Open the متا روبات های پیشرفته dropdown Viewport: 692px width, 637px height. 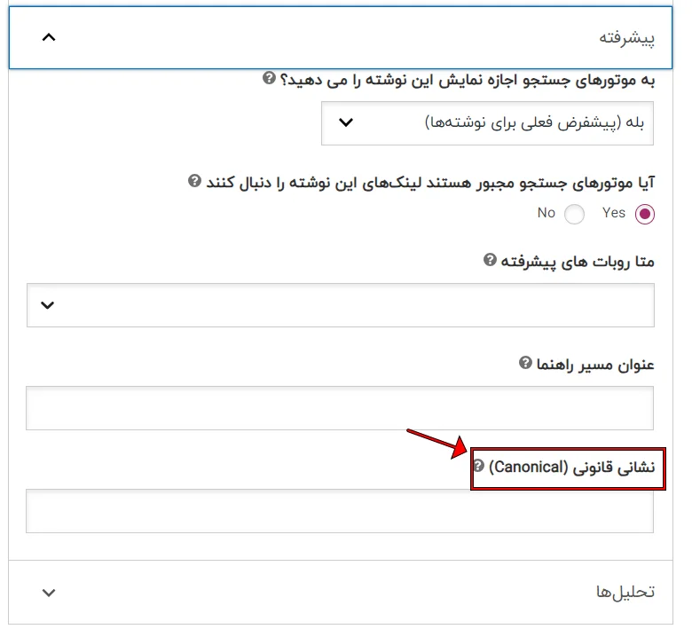[341, 305]
